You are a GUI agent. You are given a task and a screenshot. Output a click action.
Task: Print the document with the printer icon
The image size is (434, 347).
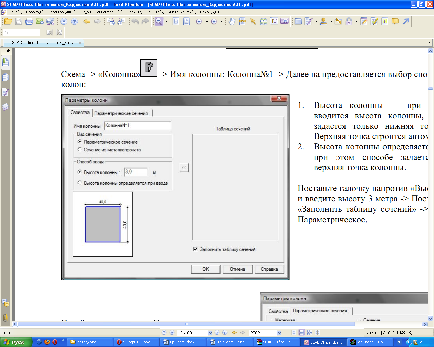click(x=29, y=22)
